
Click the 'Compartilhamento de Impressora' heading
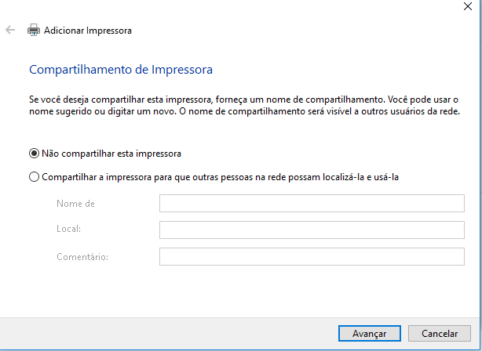click(121, 70)
